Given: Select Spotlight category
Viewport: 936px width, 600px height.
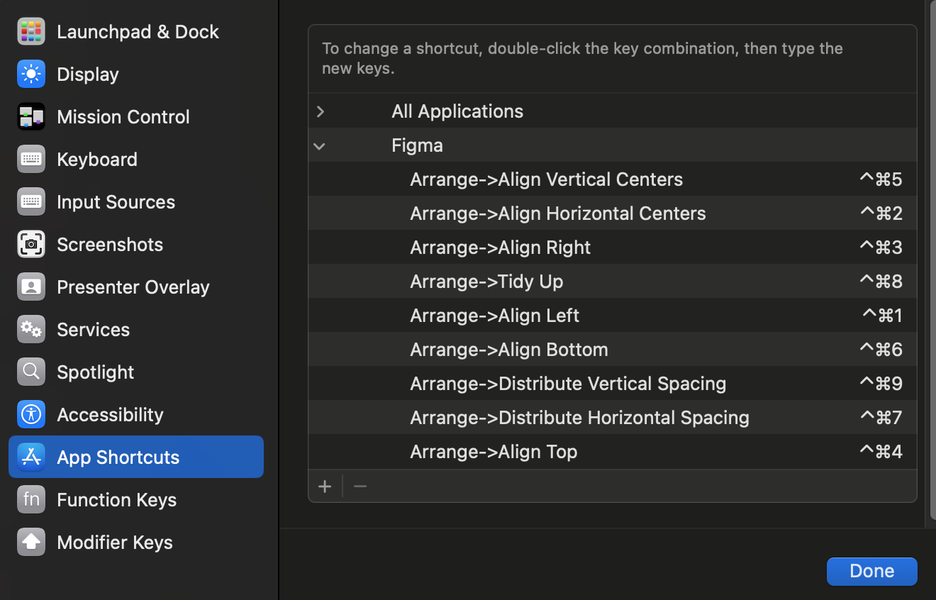Looking at the screenshot, I should (x=136, y=372).
